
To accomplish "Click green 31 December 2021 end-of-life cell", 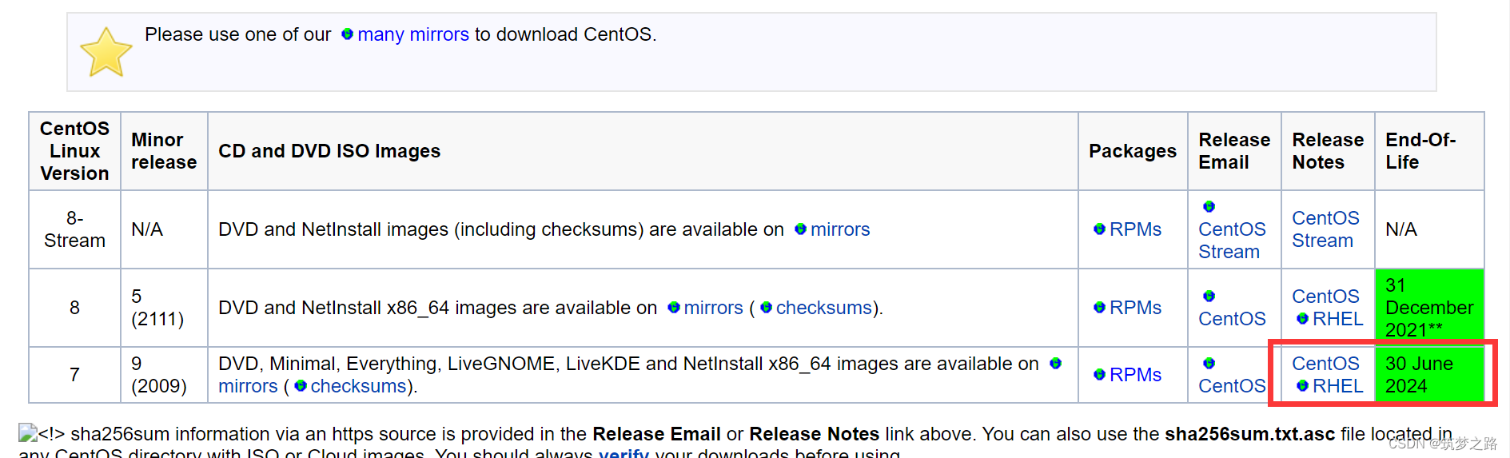I will [x=1429, y=308].
